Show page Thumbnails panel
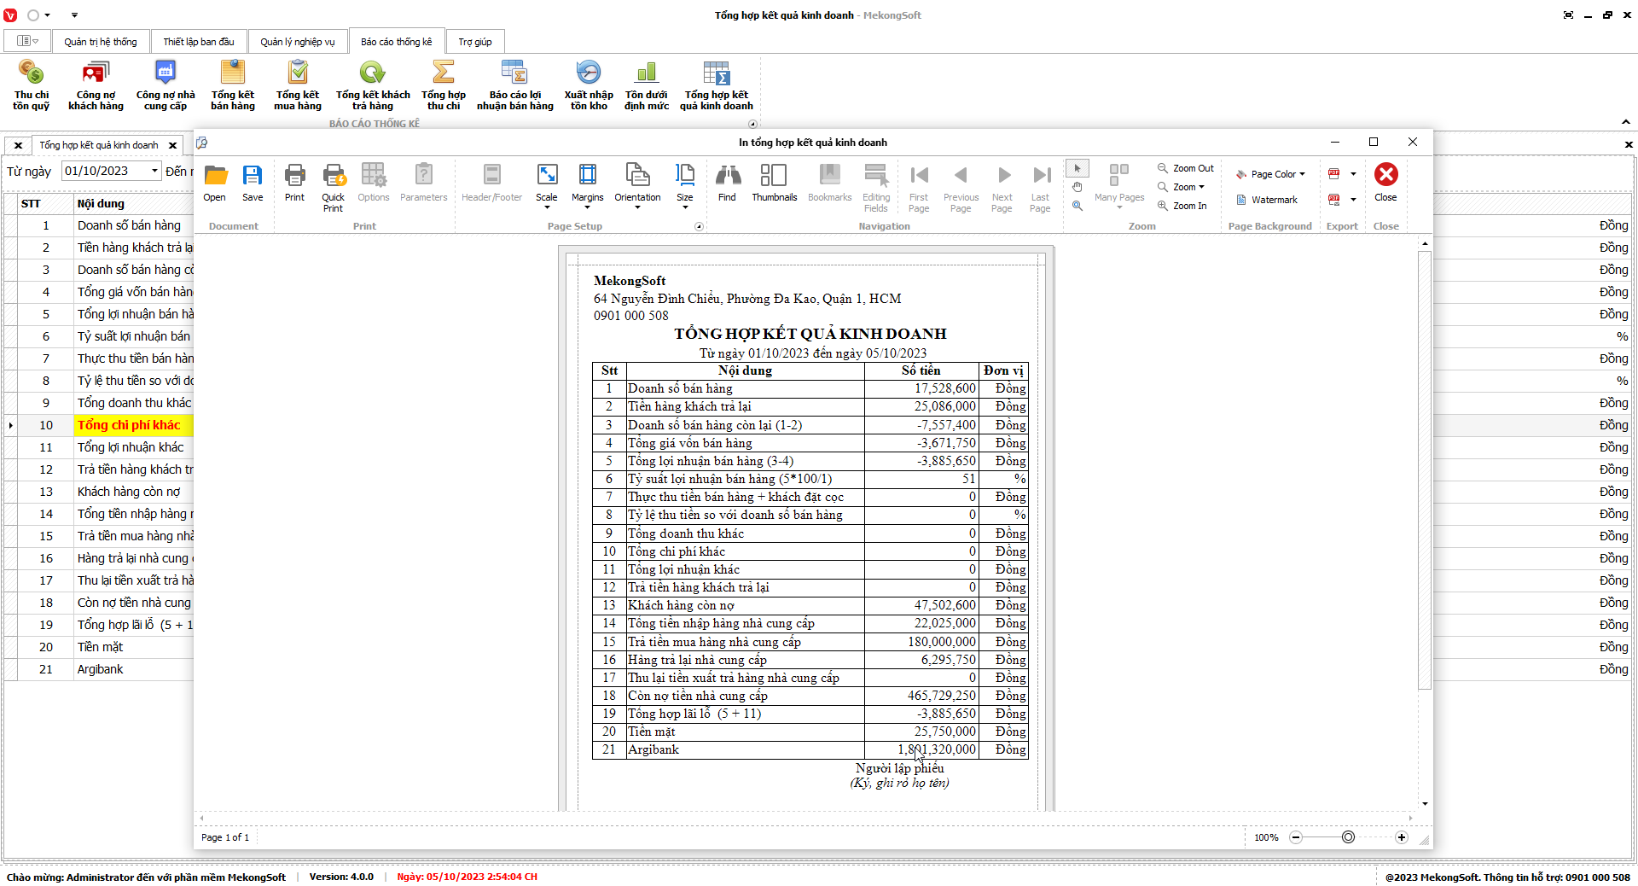Image resolution: width=1638 pixels, height=886 pixels. click(x=774, y=183)
